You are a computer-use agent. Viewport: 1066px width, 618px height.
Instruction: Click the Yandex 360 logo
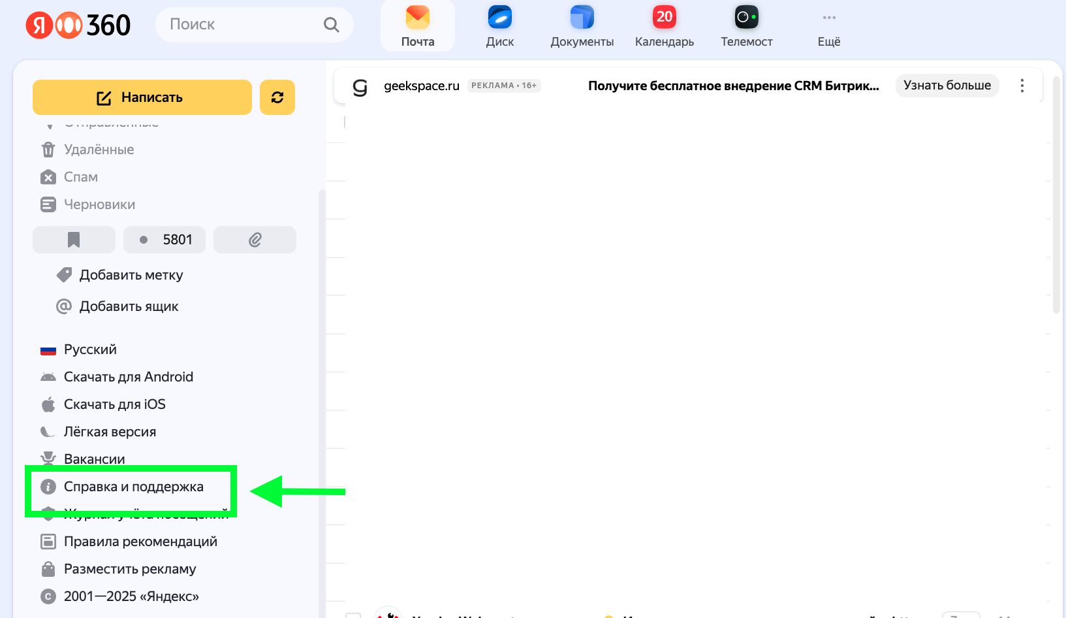click(x=78, y=25)
